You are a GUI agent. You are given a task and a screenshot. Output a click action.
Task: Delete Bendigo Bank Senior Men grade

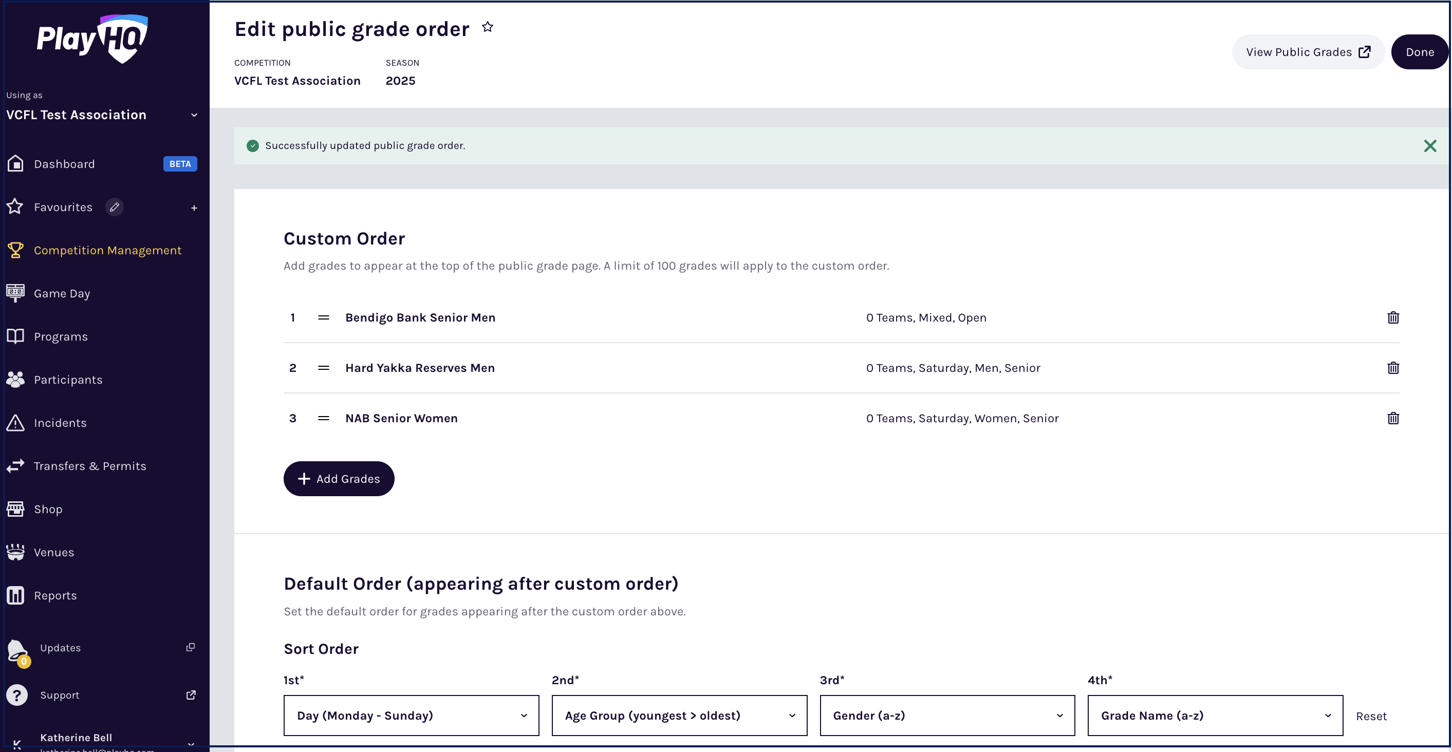[1393, 317]
